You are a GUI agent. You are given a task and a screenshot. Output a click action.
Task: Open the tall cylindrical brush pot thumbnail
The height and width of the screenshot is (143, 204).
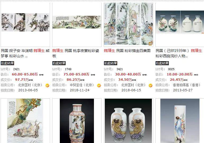tap(180, 121)
